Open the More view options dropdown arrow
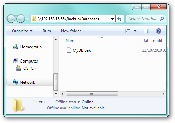 [135, 31]
